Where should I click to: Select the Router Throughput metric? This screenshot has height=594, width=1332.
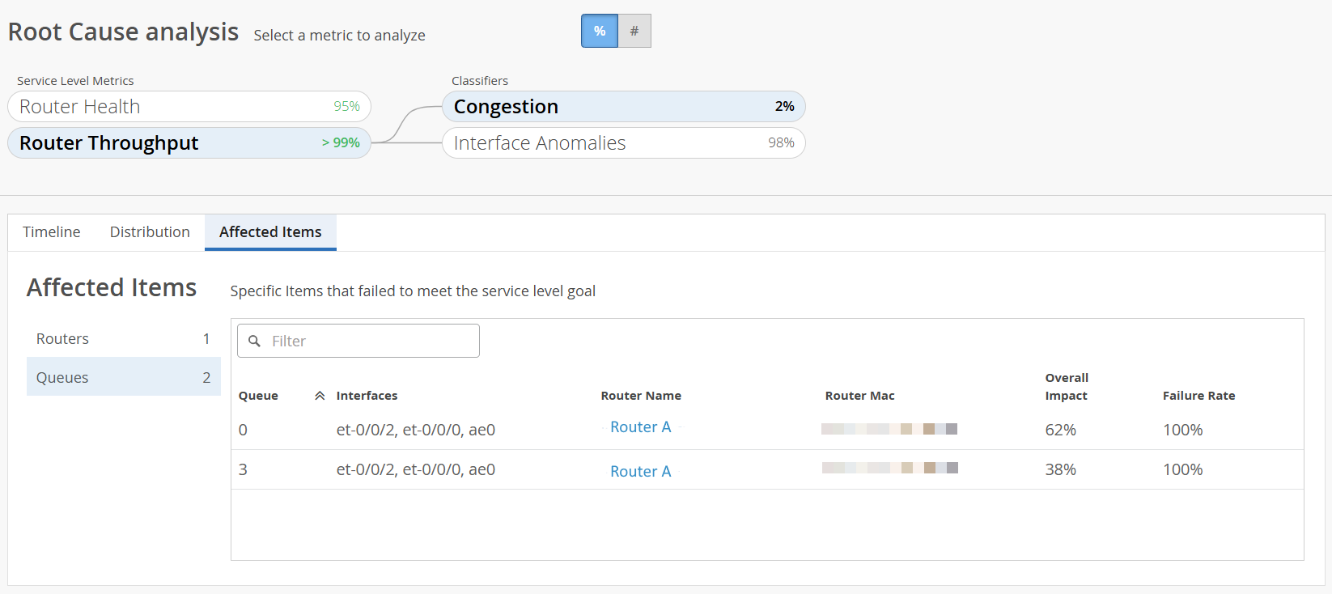pyautogui.click(x=189, y=143)
